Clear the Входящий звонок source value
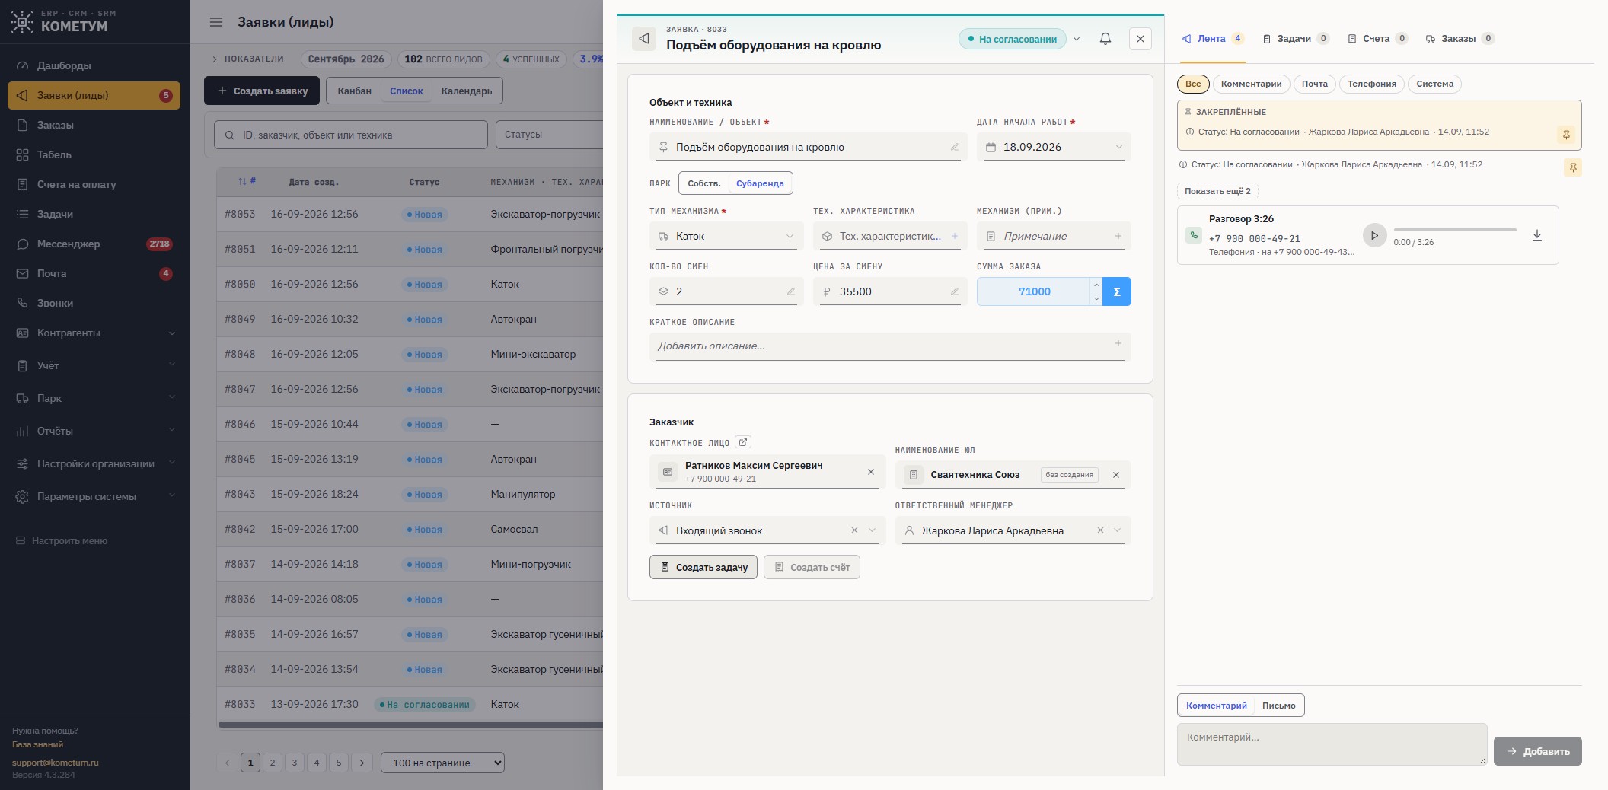This screenshot has width=1608, height=790. [x=854, y=530]
